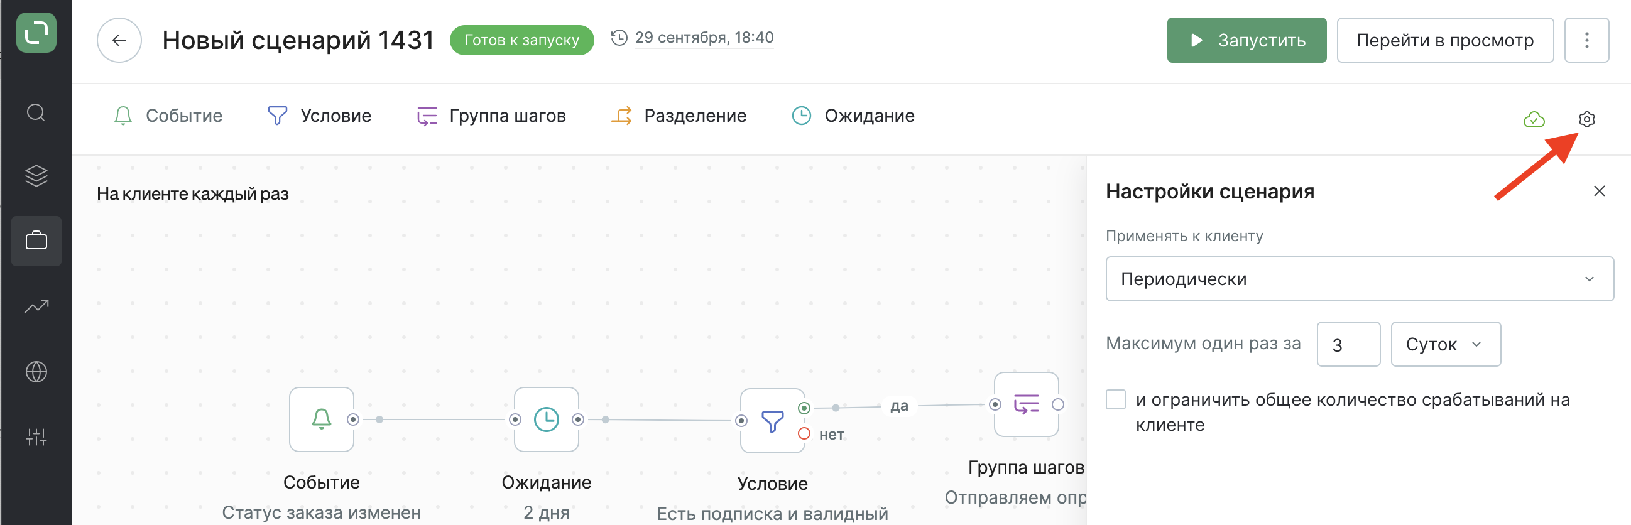Click the '2 дня' wait caption
The image size is (1631, 525).
[x=546, y=512]
